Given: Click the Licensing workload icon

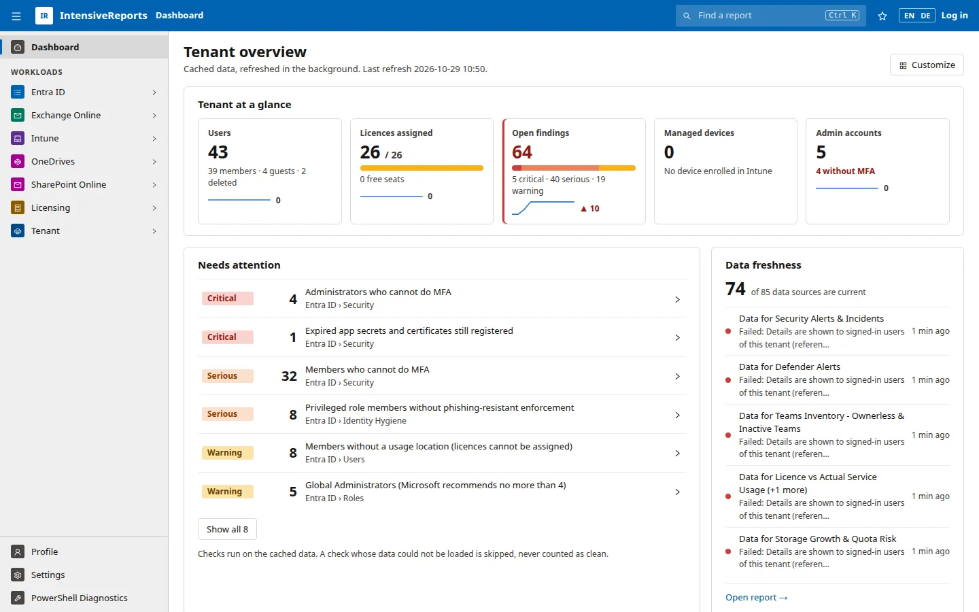Looking at the screenshot, I should pos(18,208).
